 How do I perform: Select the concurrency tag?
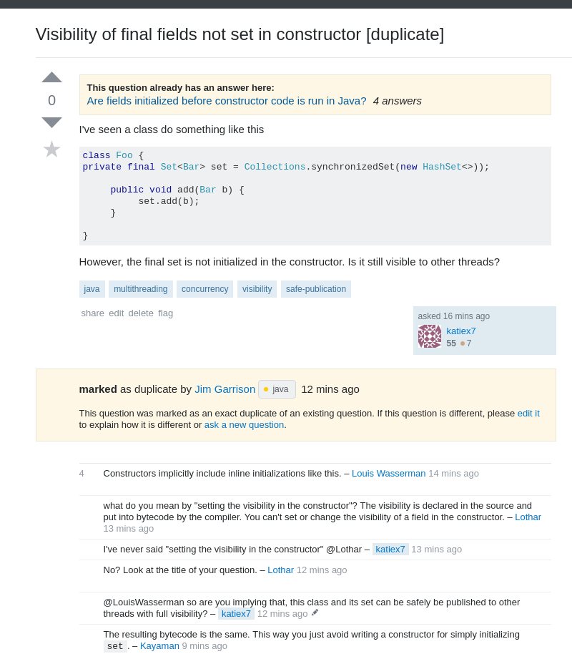204,289
